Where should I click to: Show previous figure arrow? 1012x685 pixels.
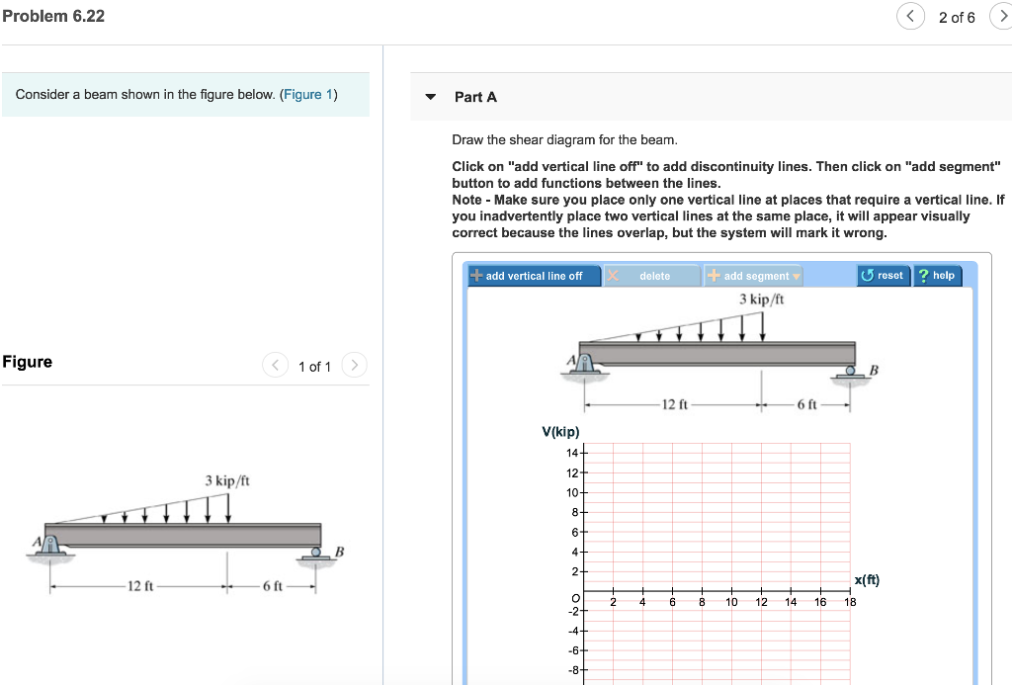(275, 365)
